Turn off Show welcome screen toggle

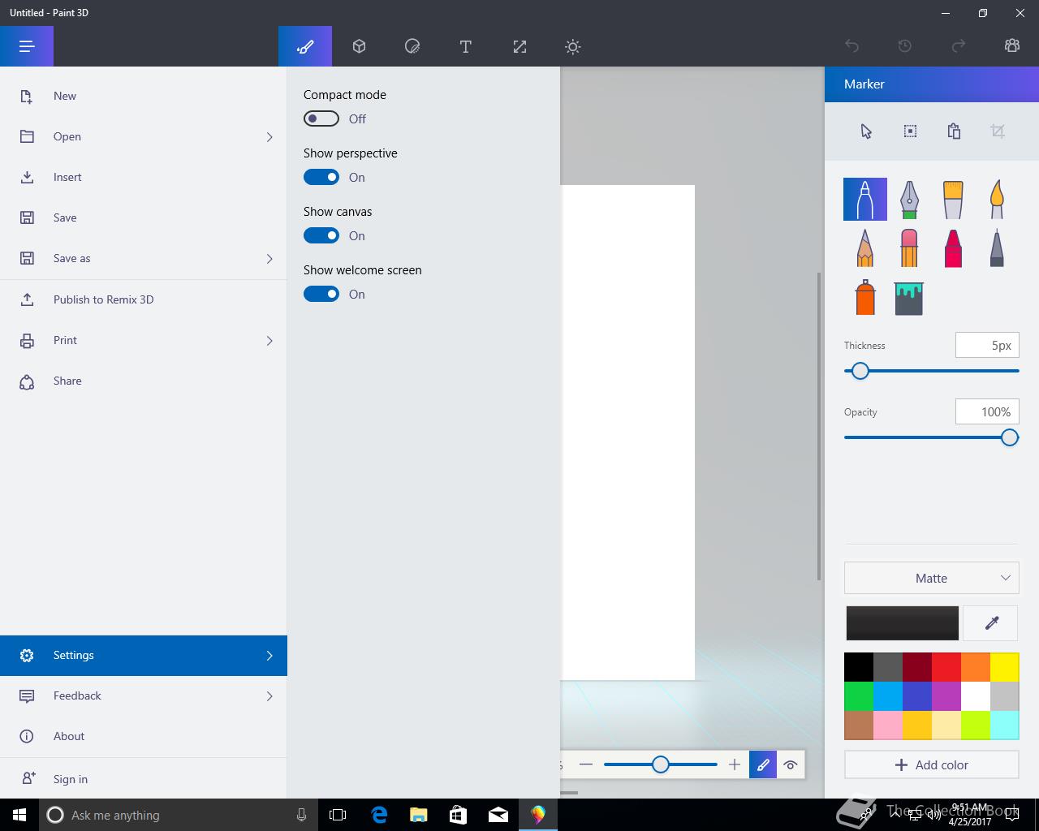pos(321,294)
